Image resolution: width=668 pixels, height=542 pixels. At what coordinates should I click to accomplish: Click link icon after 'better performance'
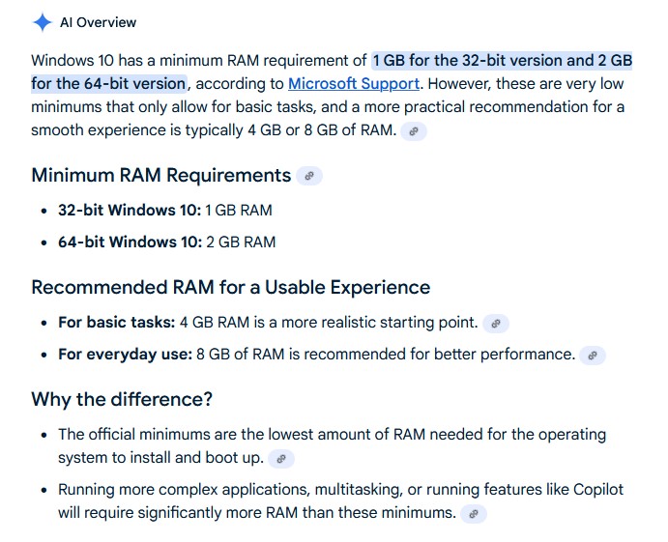(x=593, y=356)
